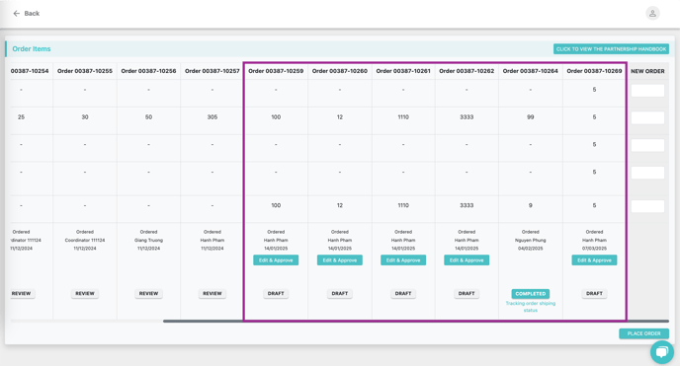Select Order 00387-10269 column header
The width and height of the screenshot is (680, 366).
(594, 71)
